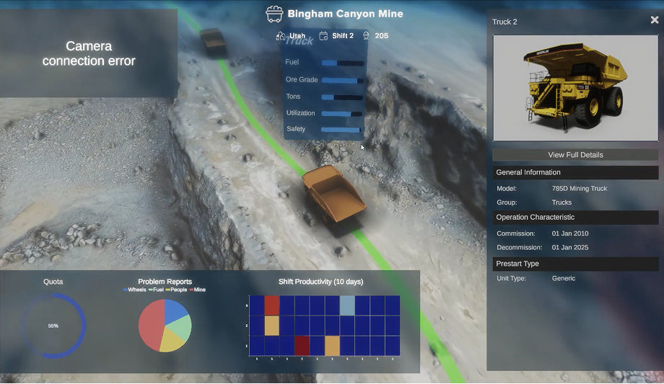Close the Truck 2 details panel
The height and width of the screenshot is (384, 664).
tap(655, 20)
